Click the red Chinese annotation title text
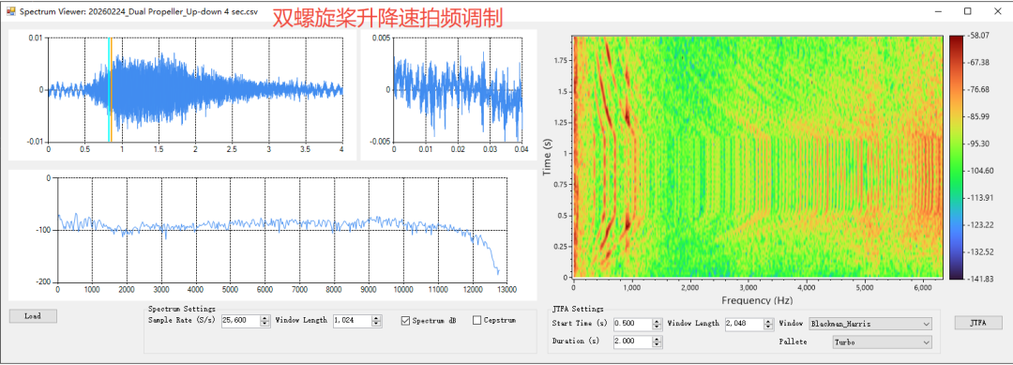The height and width of the screenshot is (365, 1013). [x=387, y=18]
